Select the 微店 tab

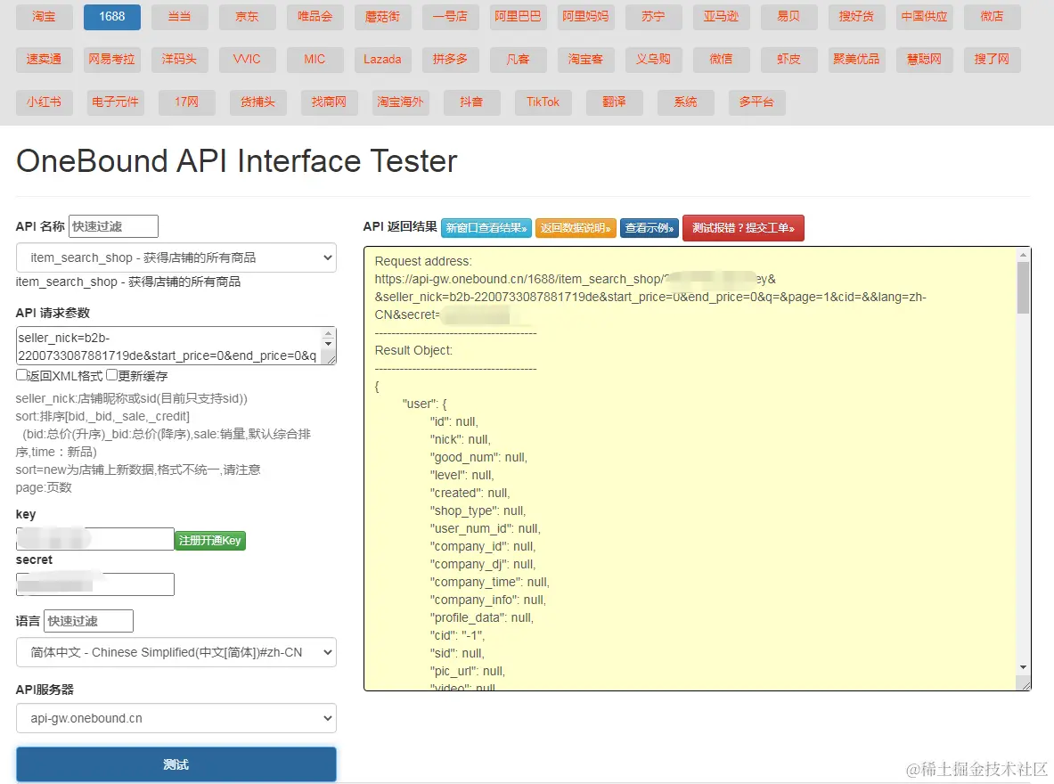point(993,17)
